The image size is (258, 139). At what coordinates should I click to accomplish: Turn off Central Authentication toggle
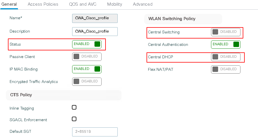(225, 44)
